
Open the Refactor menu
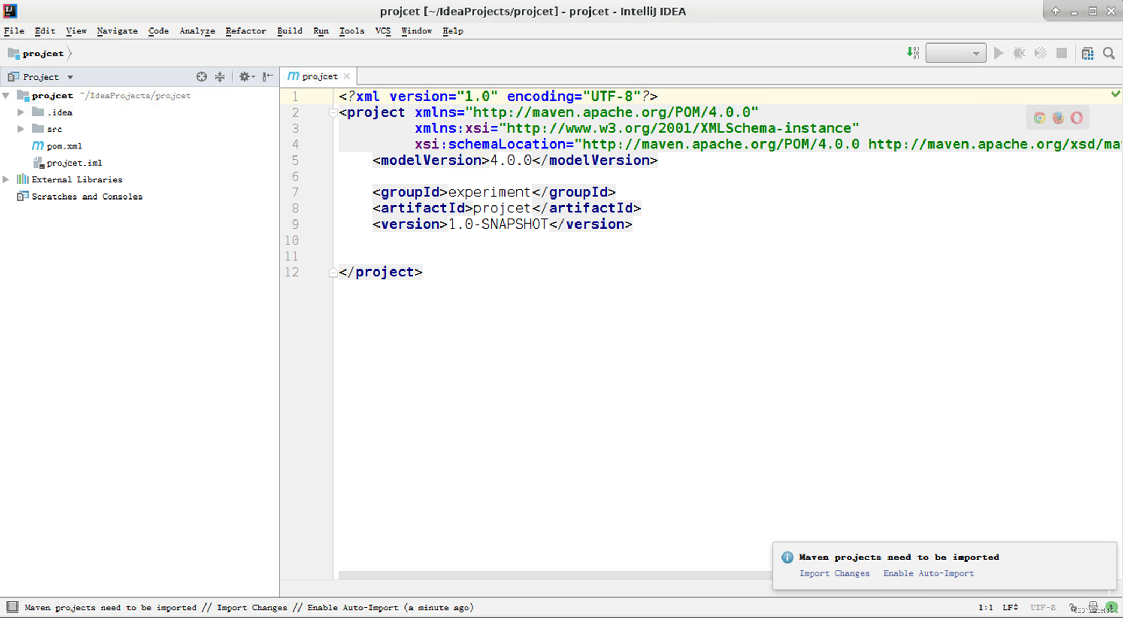246,31
